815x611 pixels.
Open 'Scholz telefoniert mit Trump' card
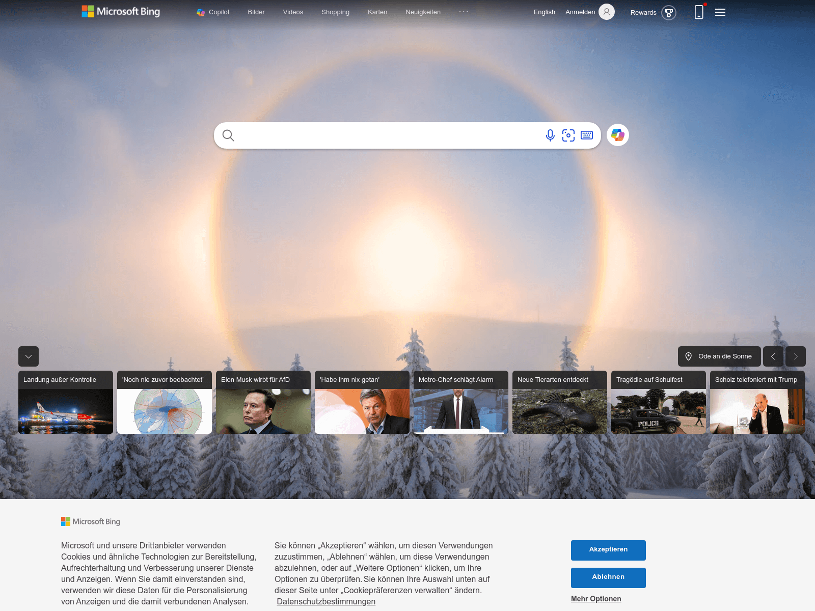(x=757, y=402)
